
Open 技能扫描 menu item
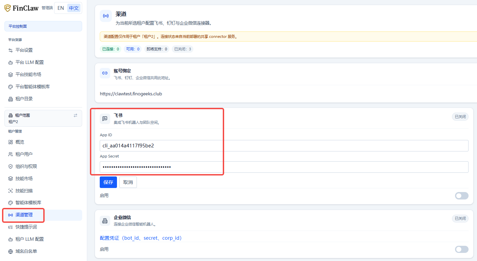click(x=43, y=191)
